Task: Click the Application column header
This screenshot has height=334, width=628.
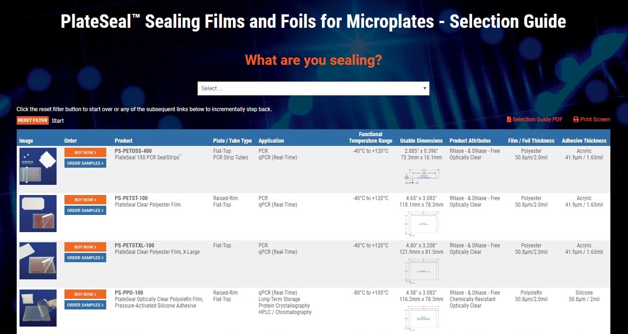Action: tap(271, 141)
